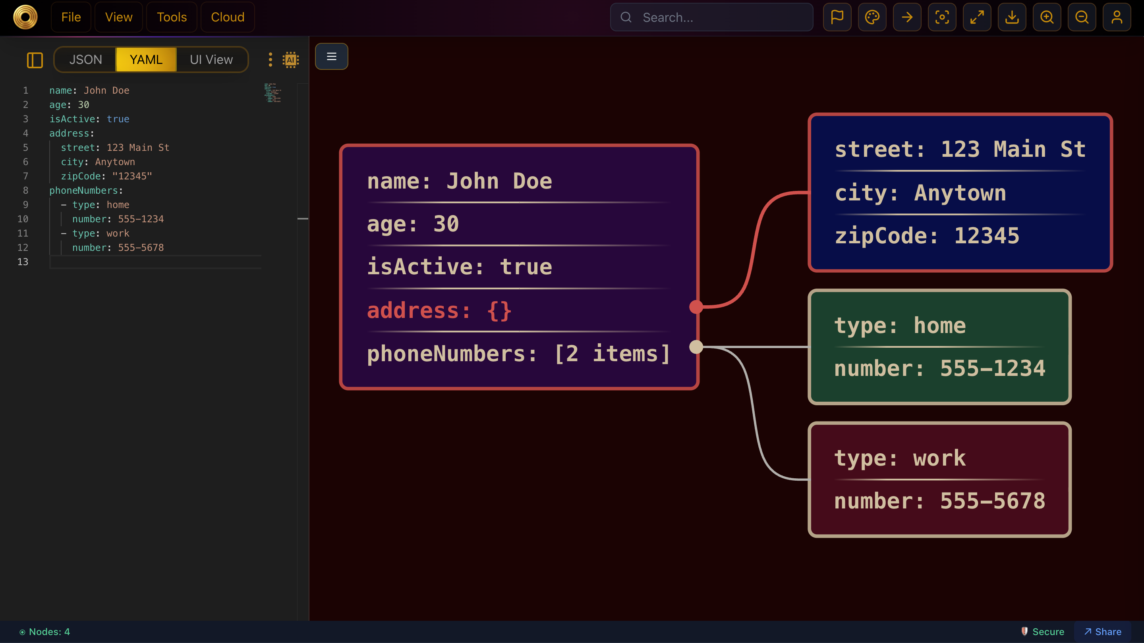Open the Cloud menu
The height and width of the screenshot is (643, 1144).
point(227,17)
